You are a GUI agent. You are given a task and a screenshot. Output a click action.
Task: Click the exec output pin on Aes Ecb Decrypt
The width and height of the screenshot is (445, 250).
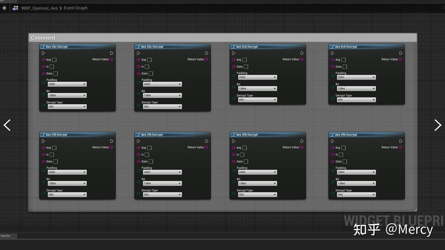click(x=400, y=53)
